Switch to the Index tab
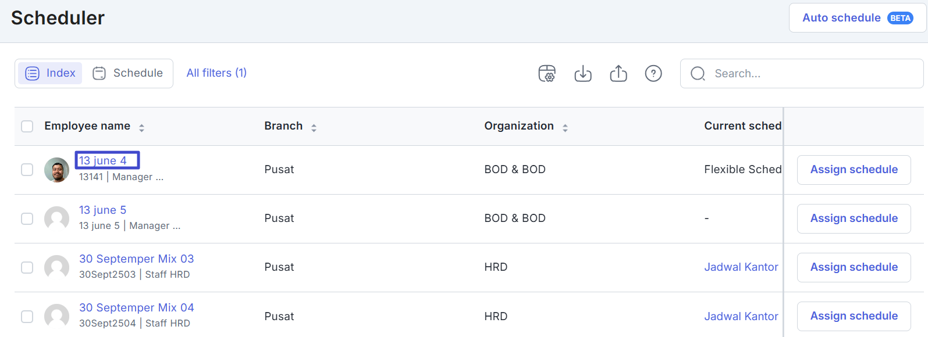The height and width of the screenshot is (337, 928). pyautogui.click(x=51, y=73)
